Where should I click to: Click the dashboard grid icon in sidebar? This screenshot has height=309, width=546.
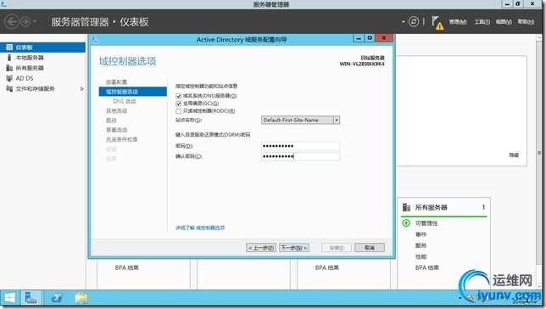pyautogui.click(x=9, y=48)
